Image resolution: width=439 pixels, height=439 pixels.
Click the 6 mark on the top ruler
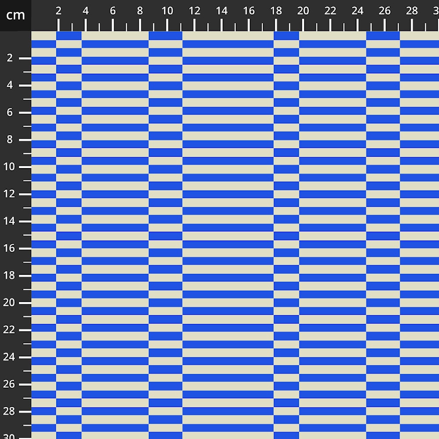coord(113,11)
